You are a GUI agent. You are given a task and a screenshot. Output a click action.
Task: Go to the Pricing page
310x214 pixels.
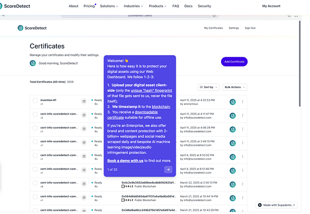coord(89,6)
